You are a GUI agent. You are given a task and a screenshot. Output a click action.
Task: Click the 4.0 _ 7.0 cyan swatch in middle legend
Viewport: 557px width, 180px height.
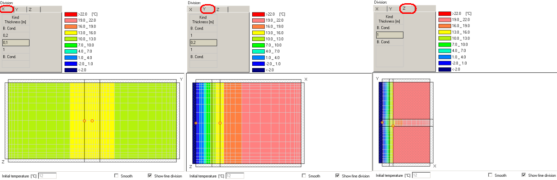(258, 52)
